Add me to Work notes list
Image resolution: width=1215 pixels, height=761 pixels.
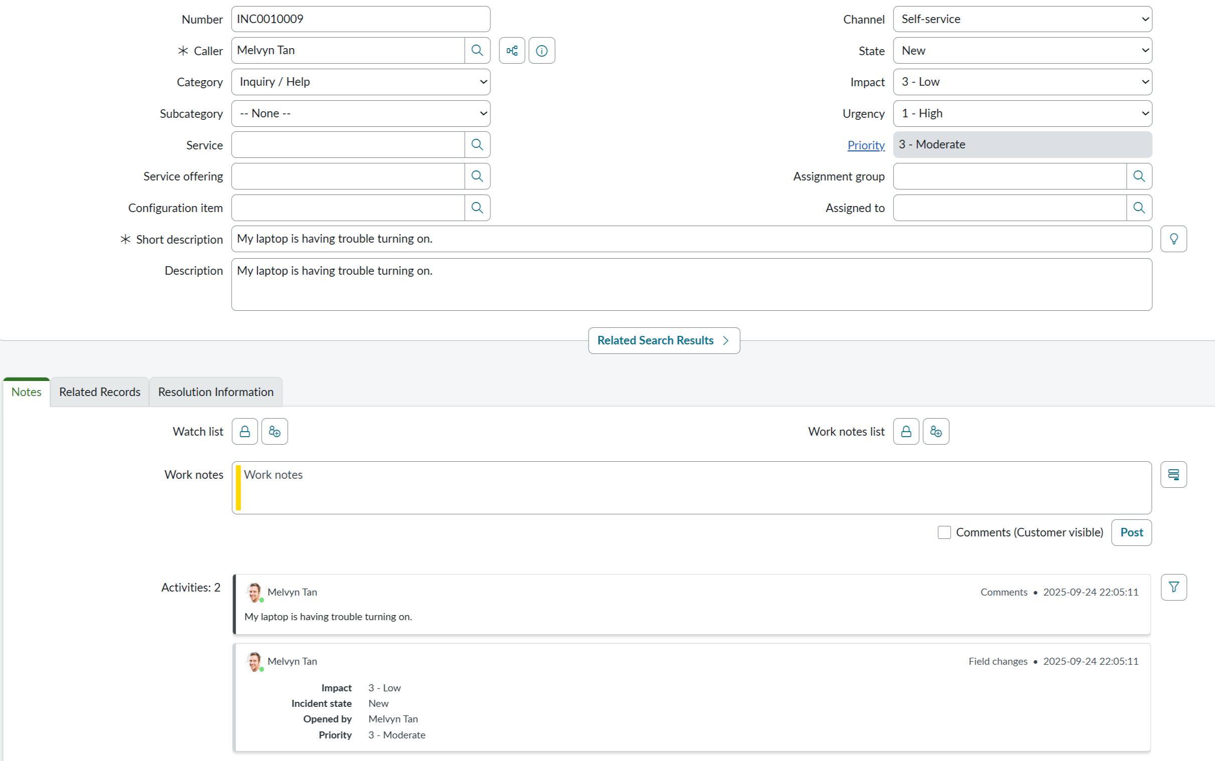(x=936, y=431)
